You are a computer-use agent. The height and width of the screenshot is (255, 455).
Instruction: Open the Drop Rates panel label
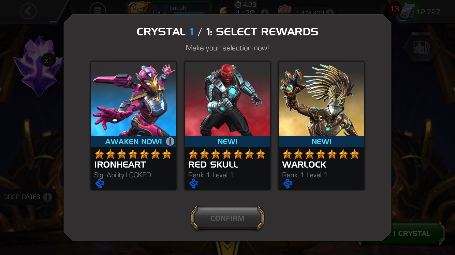(x=22, y=197)
